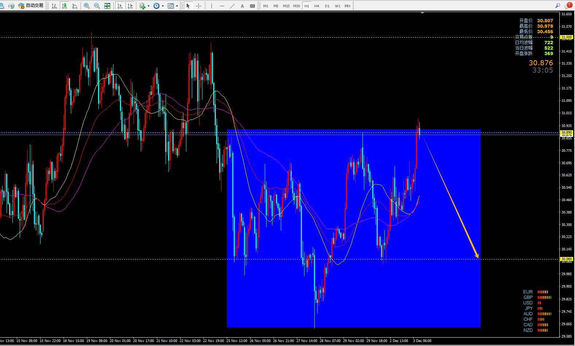Switch to W1 timeframe
Screen dimensions: 575x346
point(338,6)
